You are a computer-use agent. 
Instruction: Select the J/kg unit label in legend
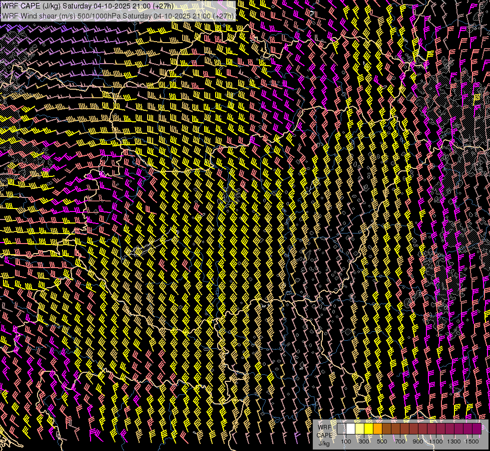coord(324,443)
